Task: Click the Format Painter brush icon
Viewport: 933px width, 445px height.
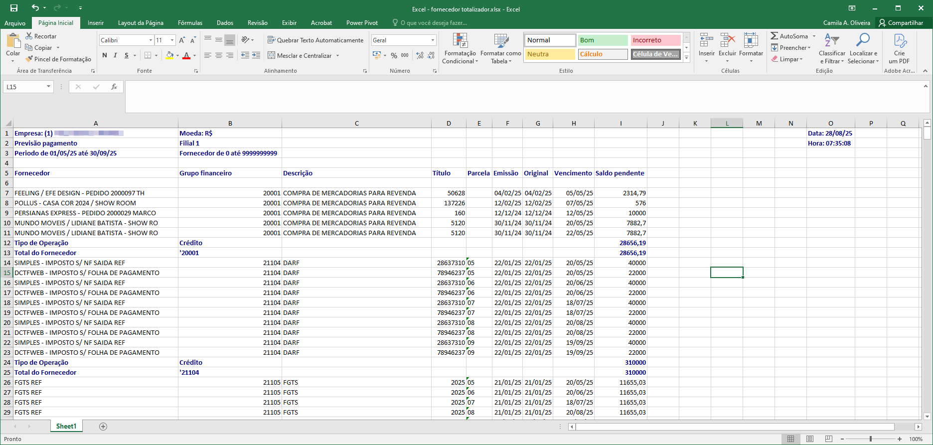Action: point(29,59)
